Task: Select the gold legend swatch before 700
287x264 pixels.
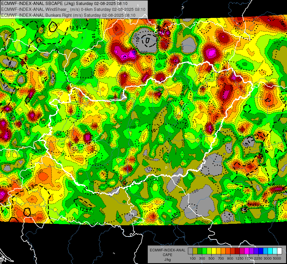Action: point(218,251)
